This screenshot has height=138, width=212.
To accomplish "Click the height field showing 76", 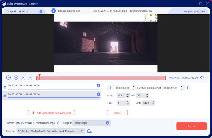I will [x=141, y=95].
